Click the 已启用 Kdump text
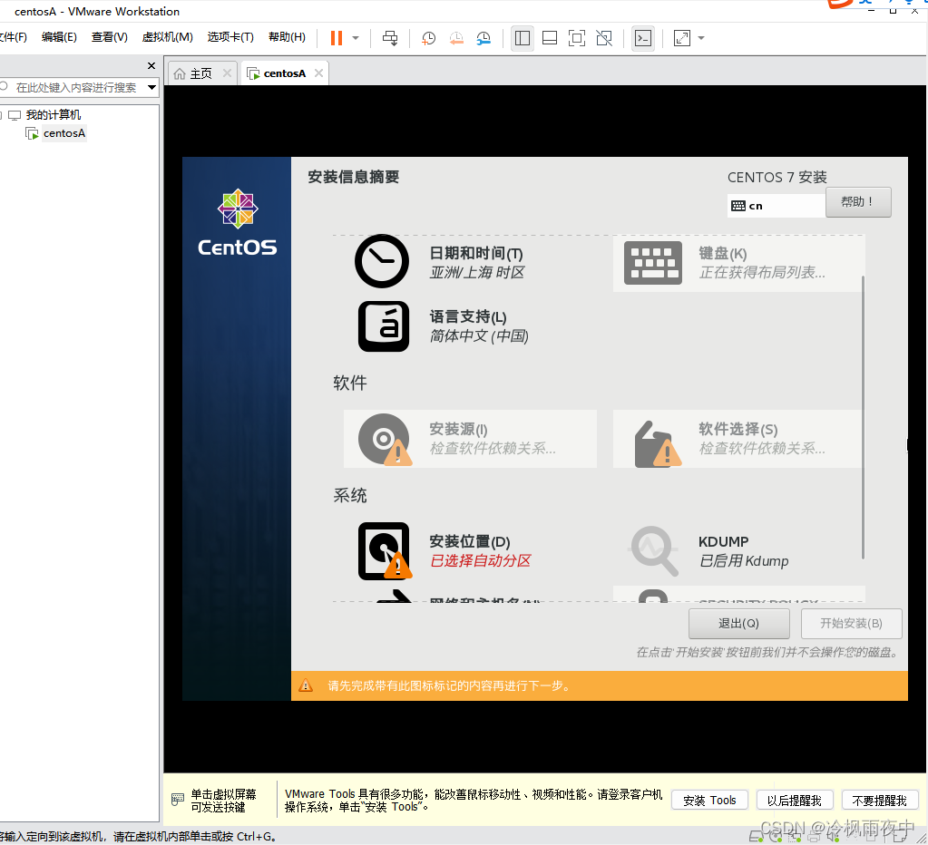The height and width of the screenshot is (845, 928). [743, 560]
